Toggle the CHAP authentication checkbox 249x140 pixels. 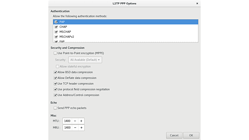pyautogui.click(x=56, y=27)
